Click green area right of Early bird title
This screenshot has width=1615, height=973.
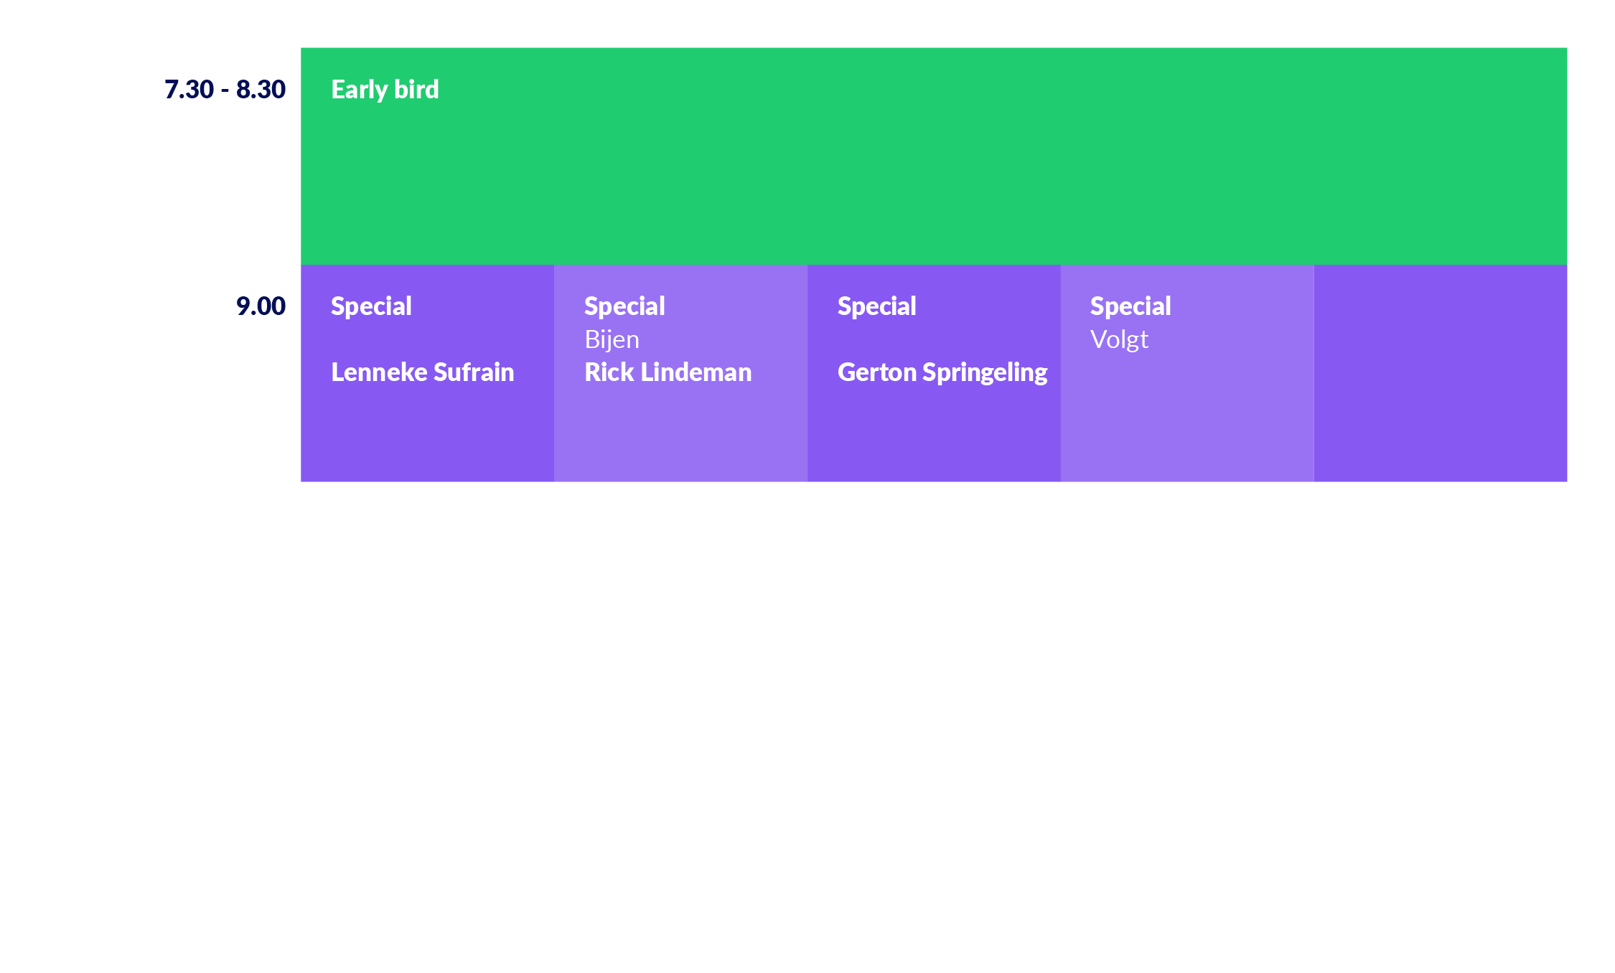point(1005,90)
